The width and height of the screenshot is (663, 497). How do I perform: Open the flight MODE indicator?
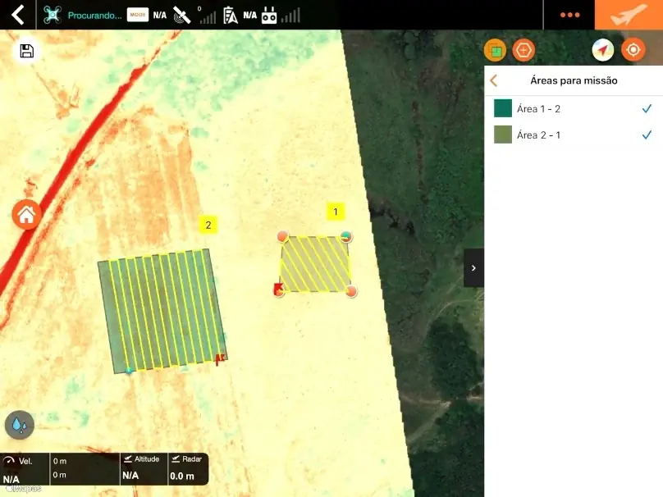138,15
